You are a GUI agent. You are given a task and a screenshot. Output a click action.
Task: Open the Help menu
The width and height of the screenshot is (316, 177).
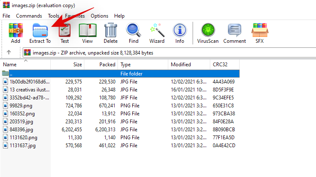(119, 16)
